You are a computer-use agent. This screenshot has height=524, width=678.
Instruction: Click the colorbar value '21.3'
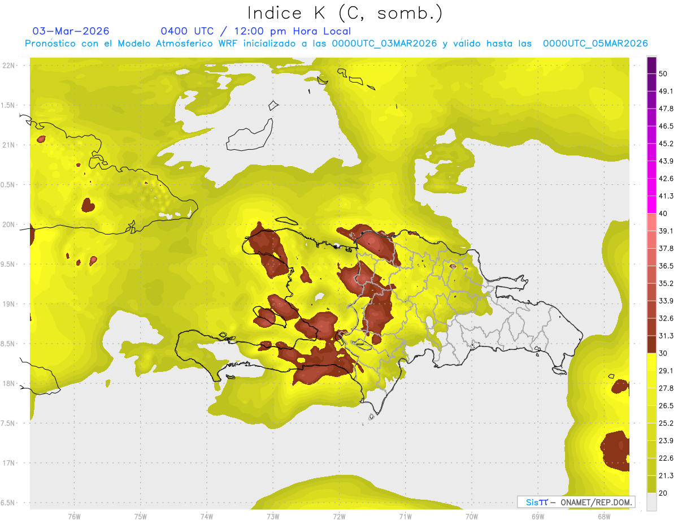click(x=667, y=475)
